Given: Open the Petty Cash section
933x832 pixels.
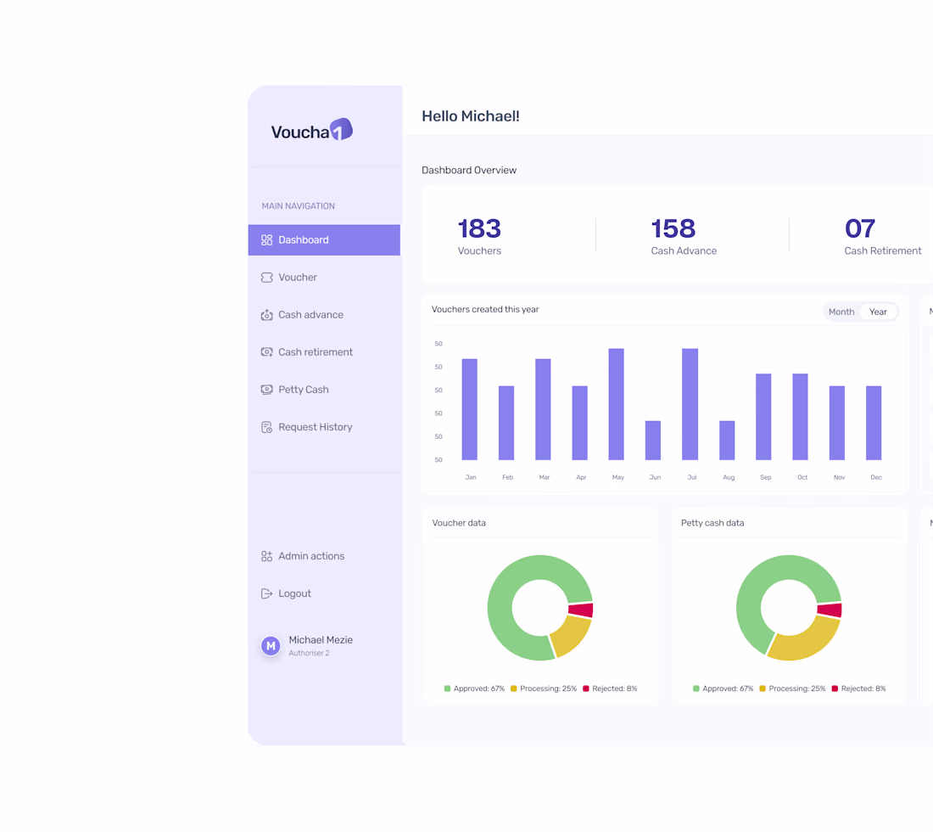Looking at the screenshot, I should tap(324, 390).
